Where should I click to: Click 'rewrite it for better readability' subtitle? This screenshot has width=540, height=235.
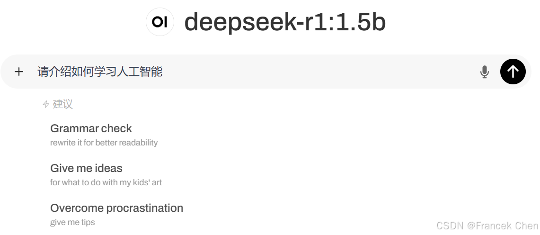coord(104,143)
